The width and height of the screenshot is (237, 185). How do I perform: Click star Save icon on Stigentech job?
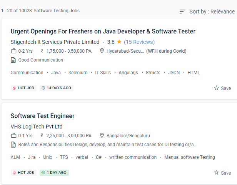216,88
